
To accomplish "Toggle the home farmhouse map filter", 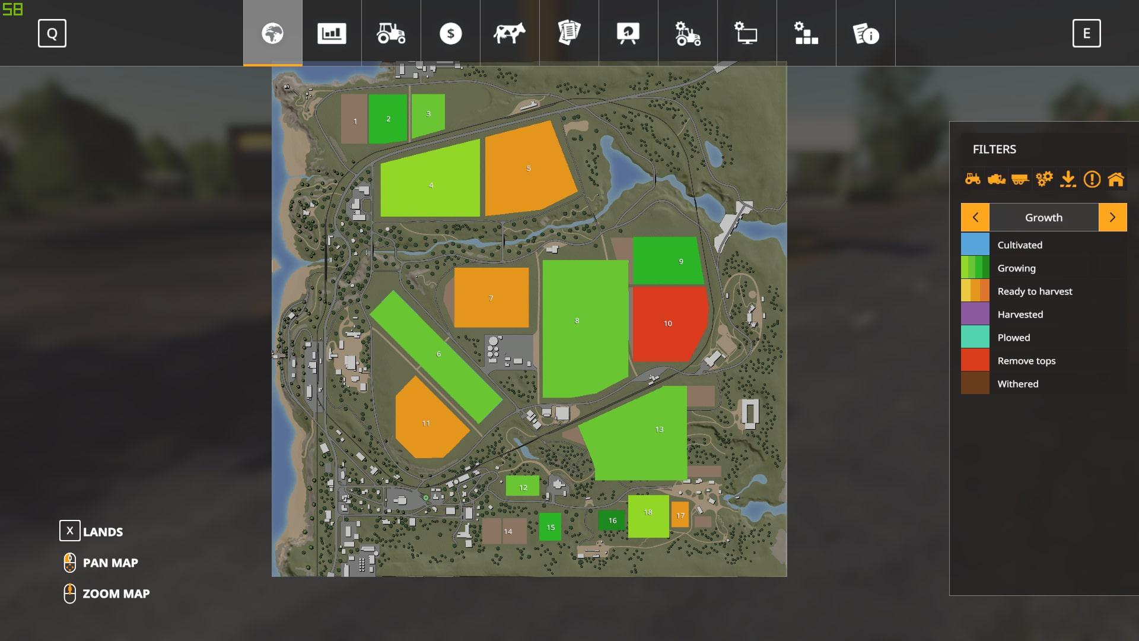I will point(1116,179).
